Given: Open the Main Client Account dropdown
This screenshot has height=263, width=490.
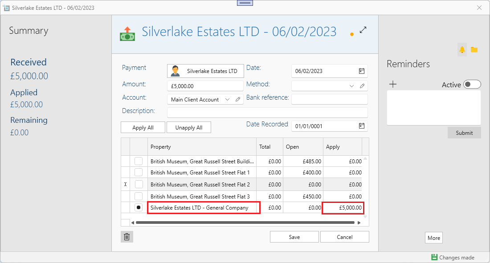Looking at the screenshot, I should pyautogui.click(x=228, y=99).
